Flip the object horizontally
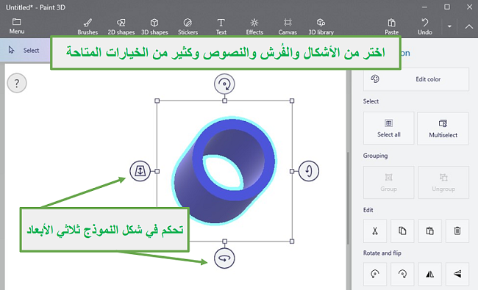Screen dimensions: 478x290 (430, 274)
